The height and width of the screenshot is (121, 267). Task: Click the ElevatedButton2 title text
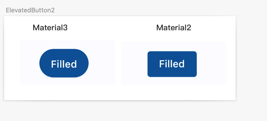pos(30,10)
